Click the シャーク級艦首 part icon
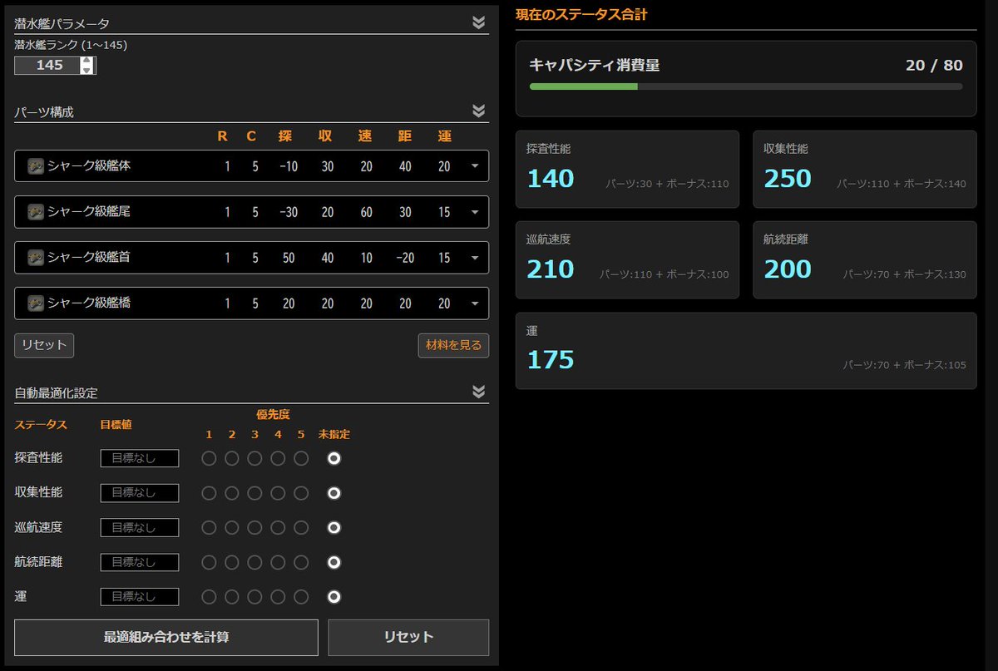This screenshot has height=671, width=998. pyautogui.click(x=36, y=258)
